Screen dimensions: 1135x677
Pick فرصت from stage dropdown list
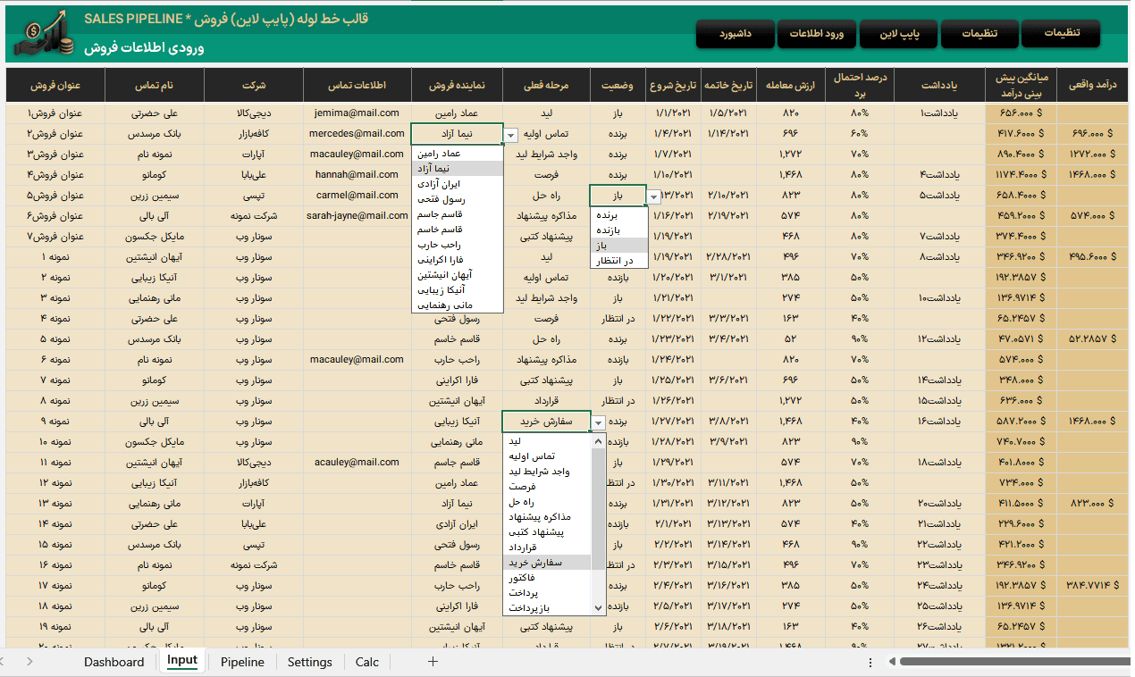tap(547, 487)
